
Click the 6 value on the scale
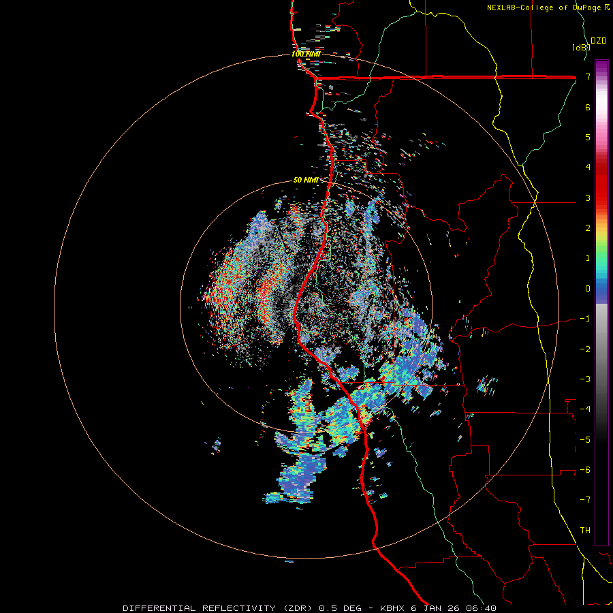tap(588, 107)
